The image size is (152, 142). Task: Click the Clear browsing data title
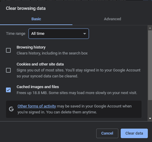tap(26, 9)
